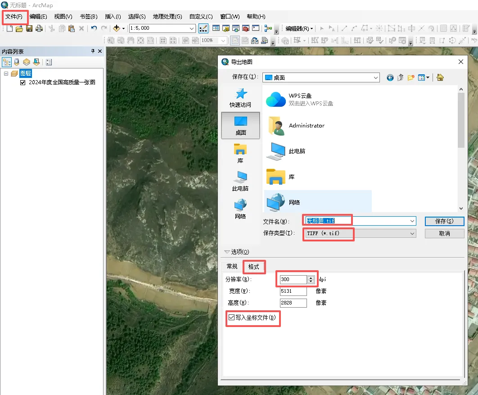The height and width of the screenshot is (395, 478).
Task: Click the 高度 2828 field
Action: (293, 303)
